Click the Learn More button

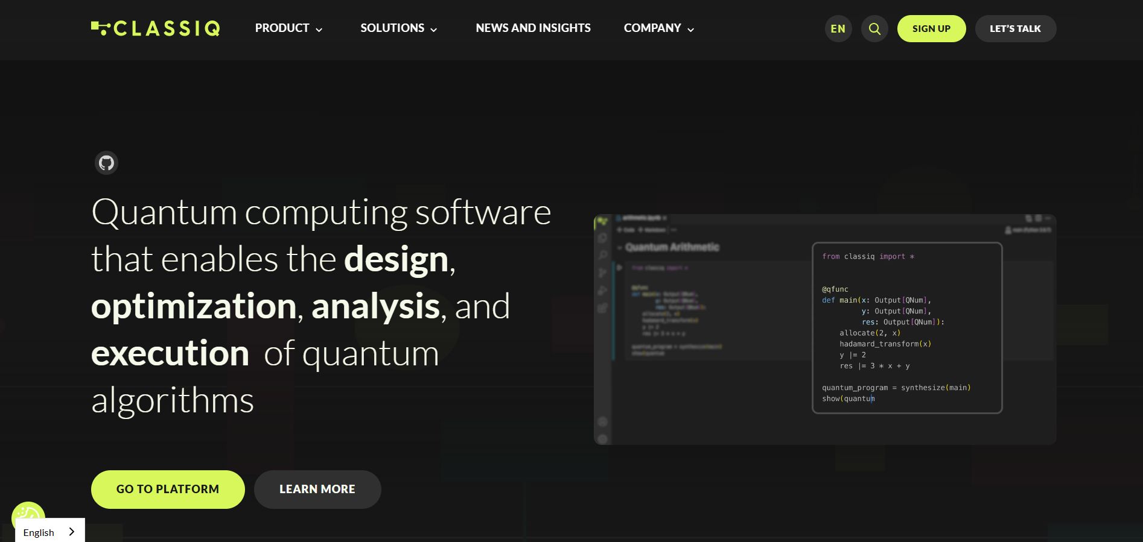coord(317,489)
